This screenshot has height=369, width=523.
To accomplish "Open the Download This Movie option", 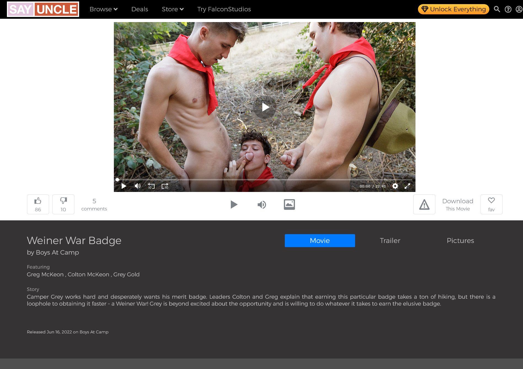I will pyautogui.click(x=458, y=204).
